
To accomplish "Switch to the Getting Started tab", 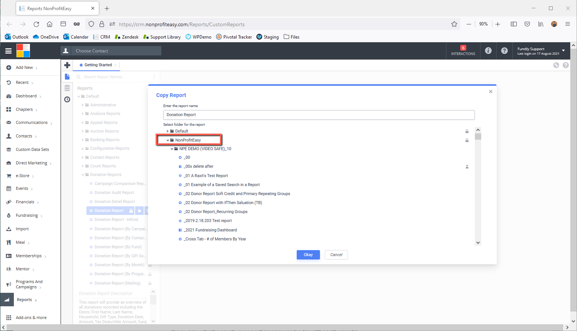I will [x=98, y=65].
